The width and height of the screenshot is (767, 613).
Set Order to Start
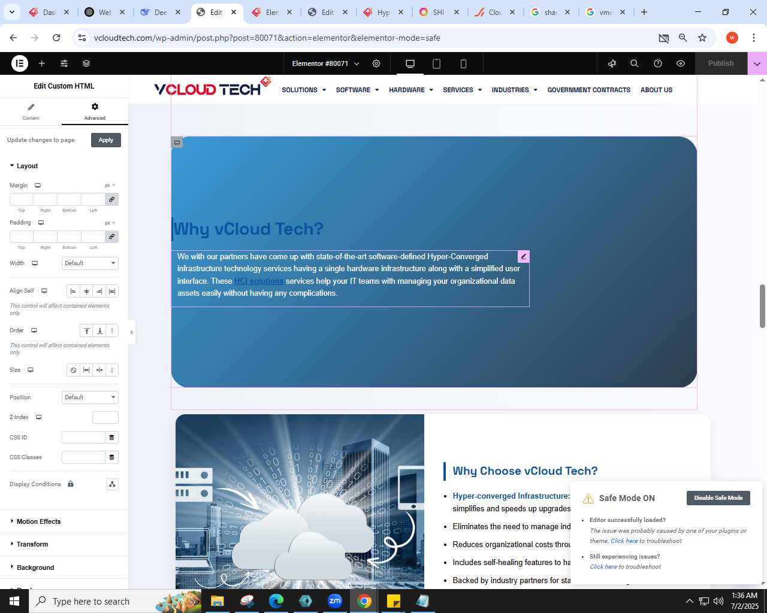pos(87,330)
